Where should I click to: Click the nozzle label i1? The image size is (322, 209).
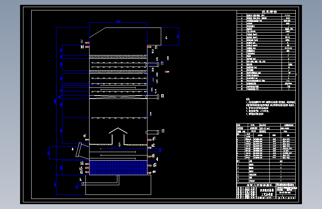(82, 42)
